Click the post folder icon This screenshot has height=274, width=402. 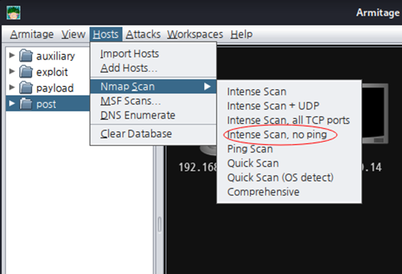[x=26, y=104]
